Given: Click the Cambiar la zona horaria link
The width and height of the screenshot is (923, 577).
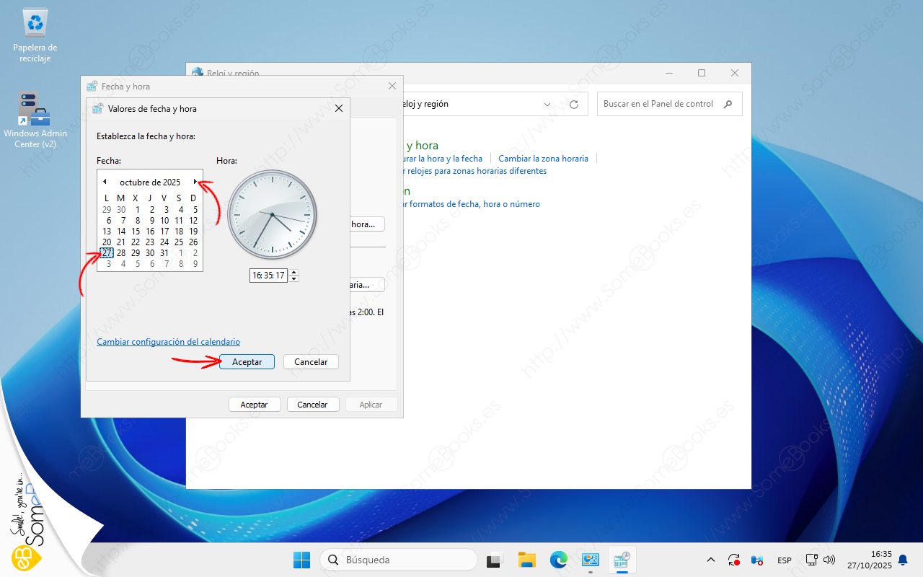Looking at the screenshot, I should [543, 159].
